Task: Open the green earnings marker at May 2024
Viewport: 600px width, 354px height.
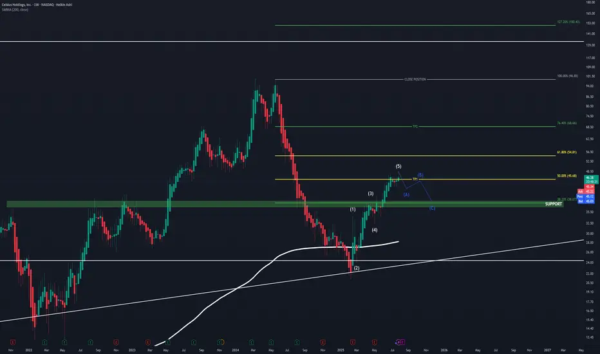Action: click(x=271, y=342)
